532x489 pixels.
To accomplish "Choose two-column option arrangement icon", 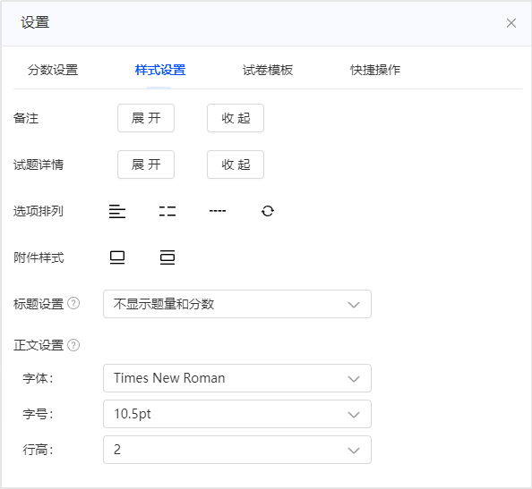I will (167, 211).
